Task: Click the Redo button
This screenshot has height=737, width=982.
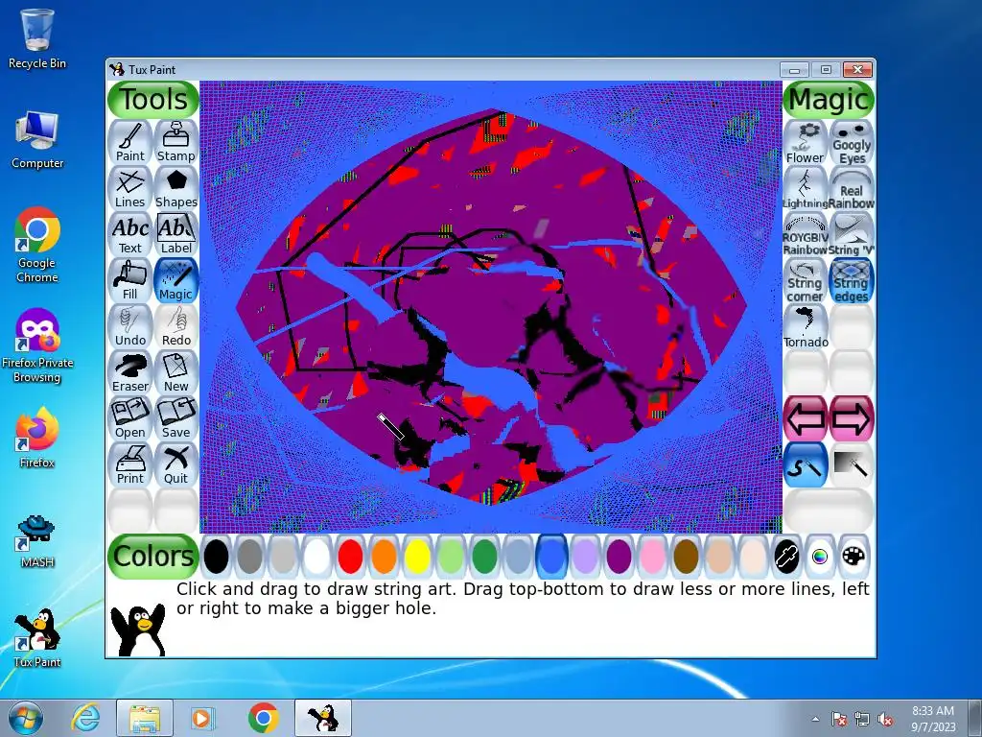Action: [176, 326]
